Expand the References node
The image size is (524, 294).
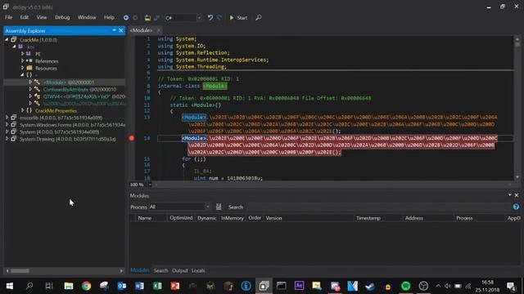tap(23, 60)
